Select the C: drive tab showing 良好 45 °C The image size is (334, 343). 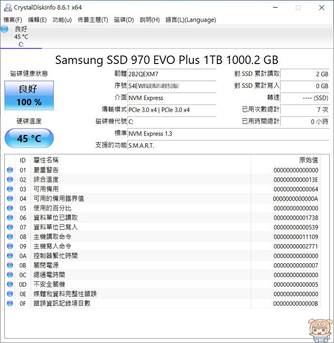click(21, 36)
